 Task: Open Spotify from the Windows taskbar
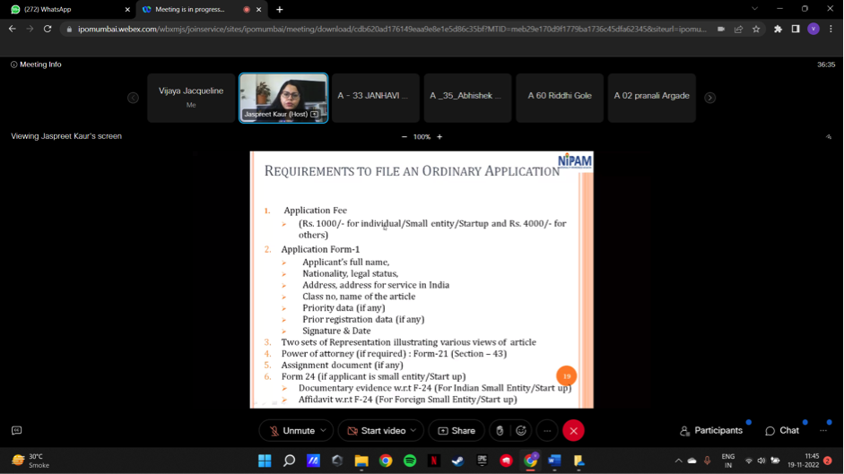410,461
